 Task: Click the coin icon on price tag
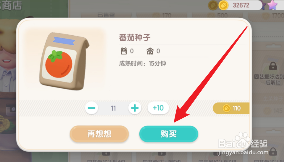pos(226,108)
